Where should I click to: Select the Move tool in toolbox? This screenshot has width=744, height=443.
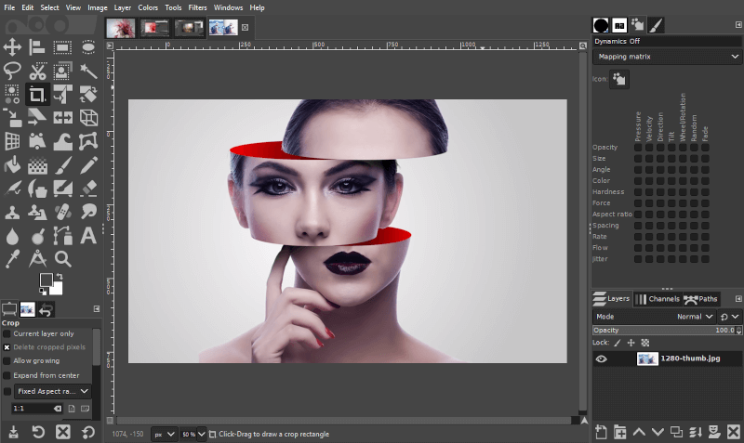pos(13,46)
